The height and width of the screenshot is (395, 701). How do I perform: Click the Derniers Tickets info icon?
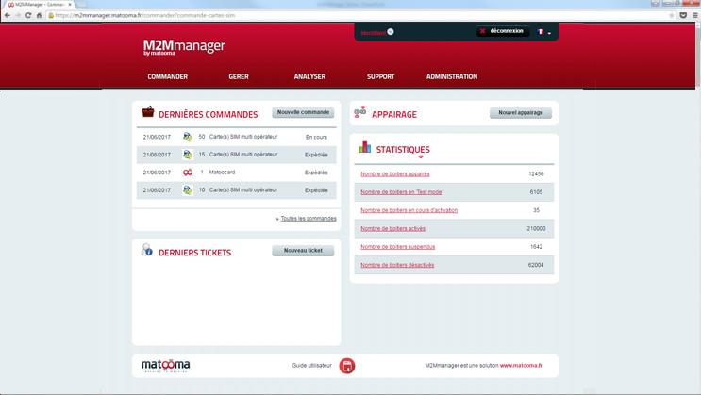click(x=147, y=251)
